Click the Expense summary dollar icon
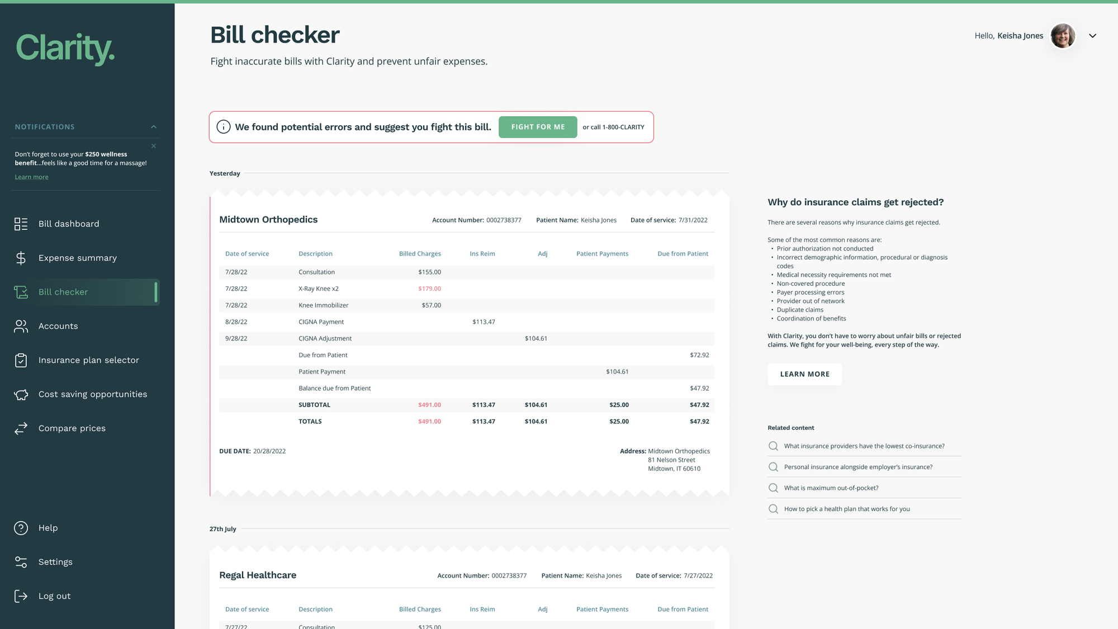 pyautogui.click(x=21, y=258)
